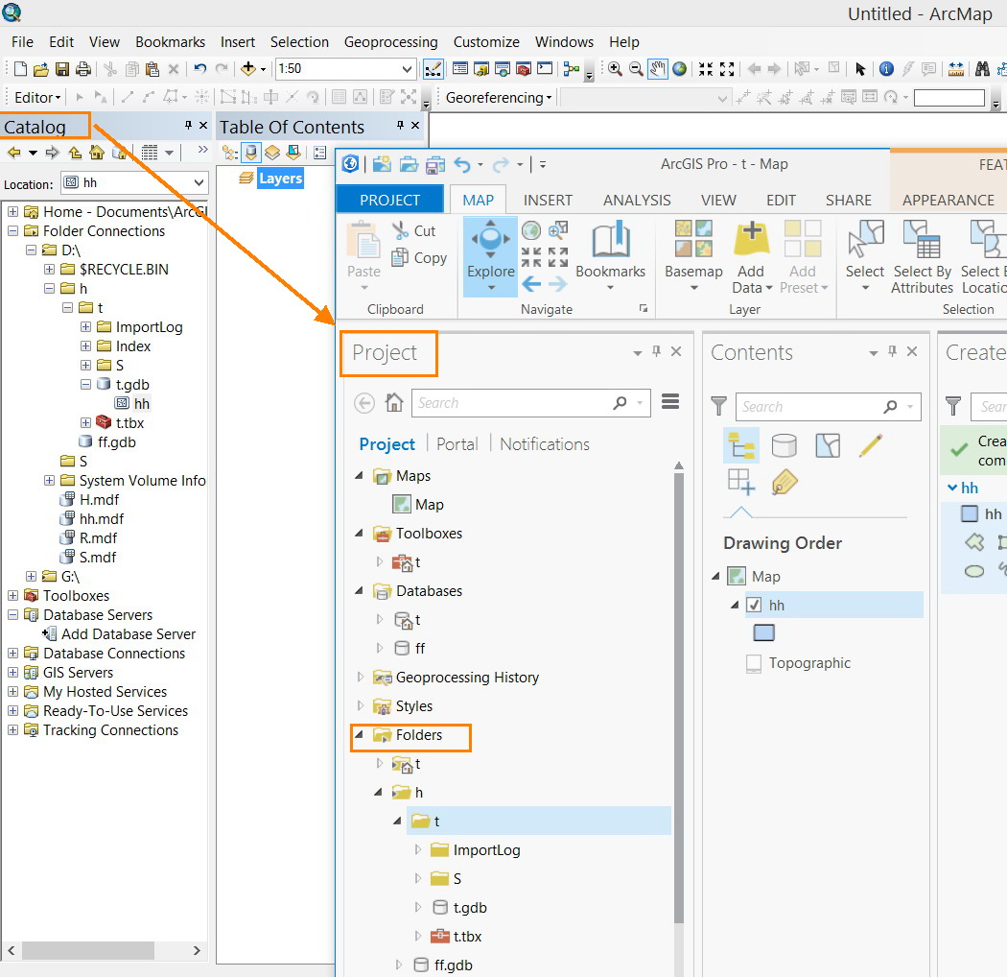Select ImportLog folder in Project pane
The width and height of the screenshot is (1007, 977).
[476, 850]
